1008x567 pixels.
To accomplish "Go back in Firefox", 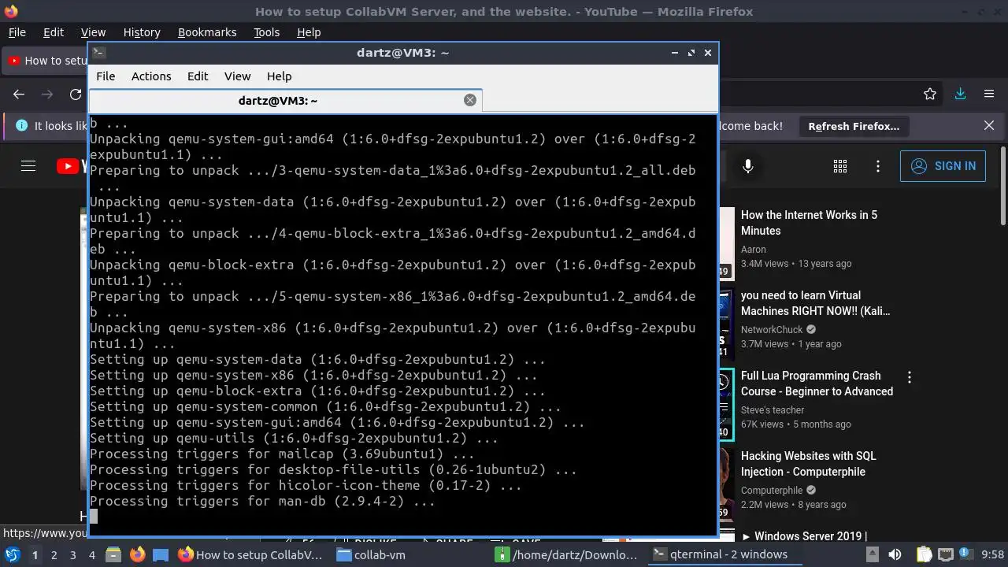I will coord(19,94).
